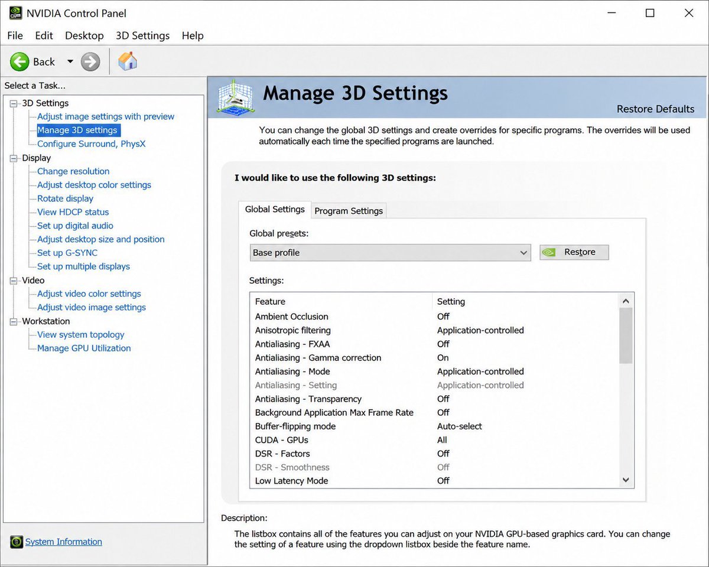Click the green Back arrow icon
Screen dimensions: 709x567
coord(19,61)
